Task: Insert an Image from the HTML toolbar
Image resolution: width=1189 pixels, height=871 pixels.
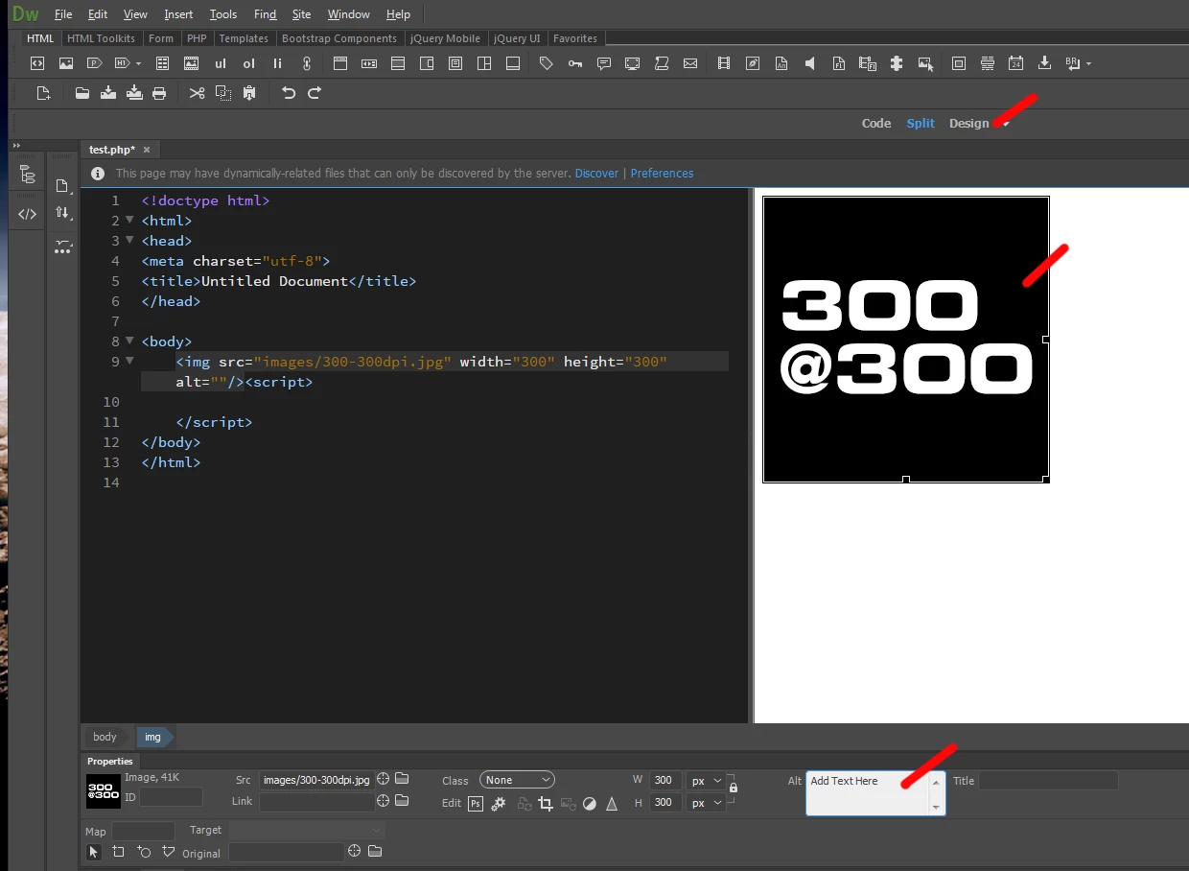Action: click(66, 63)
